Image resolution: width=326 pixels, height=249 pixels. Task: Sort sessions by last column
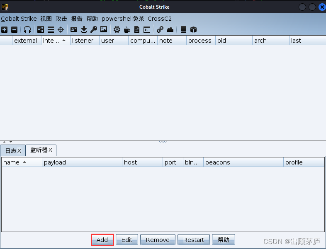[308, 41]
